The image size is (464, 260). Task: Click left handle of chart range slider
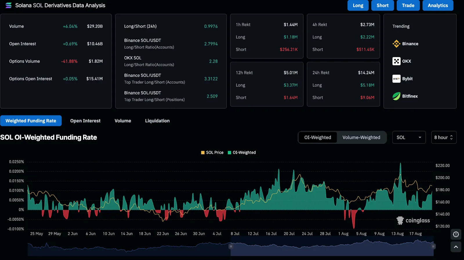pyautogui.click(x=231, y=246)
